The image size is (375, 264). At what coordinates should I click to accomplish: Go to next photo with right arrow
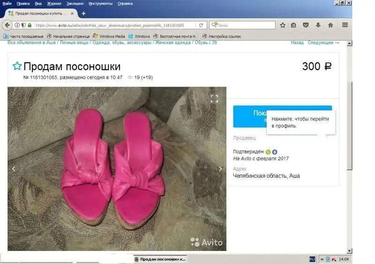[220, 169]
